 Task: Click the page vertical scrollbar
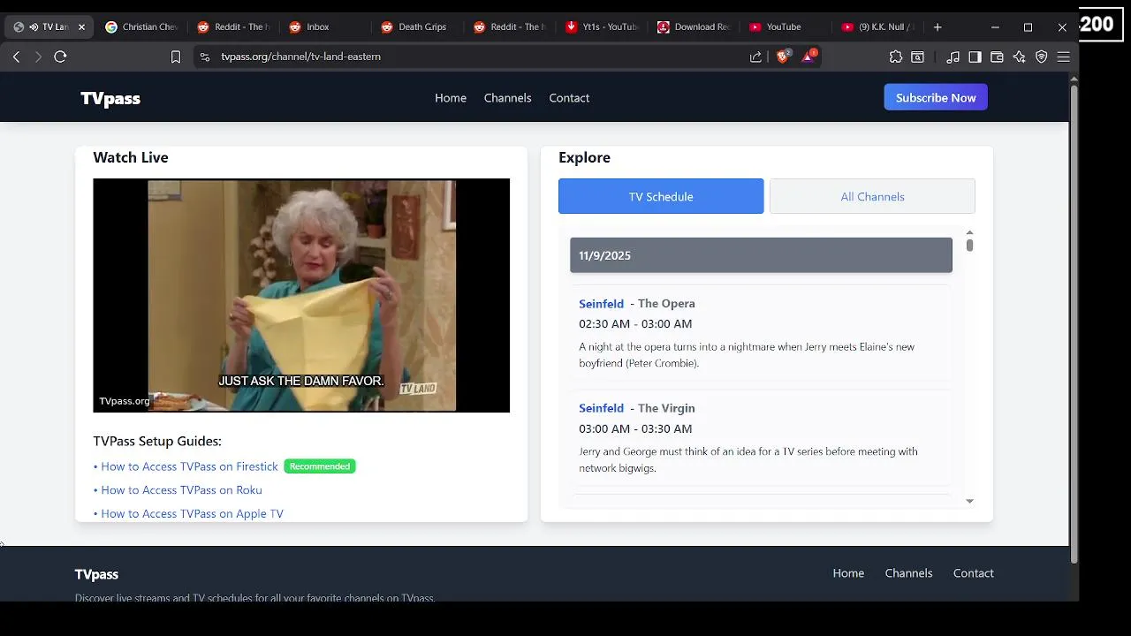1074,322
